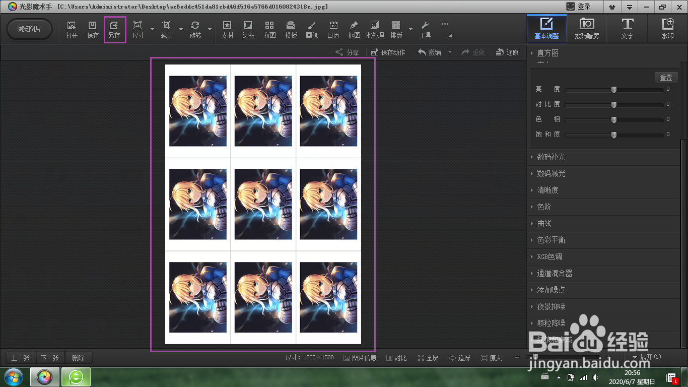The image size is (688, 387).
Task: View 图片信息 image info
Action: (360, 358)
